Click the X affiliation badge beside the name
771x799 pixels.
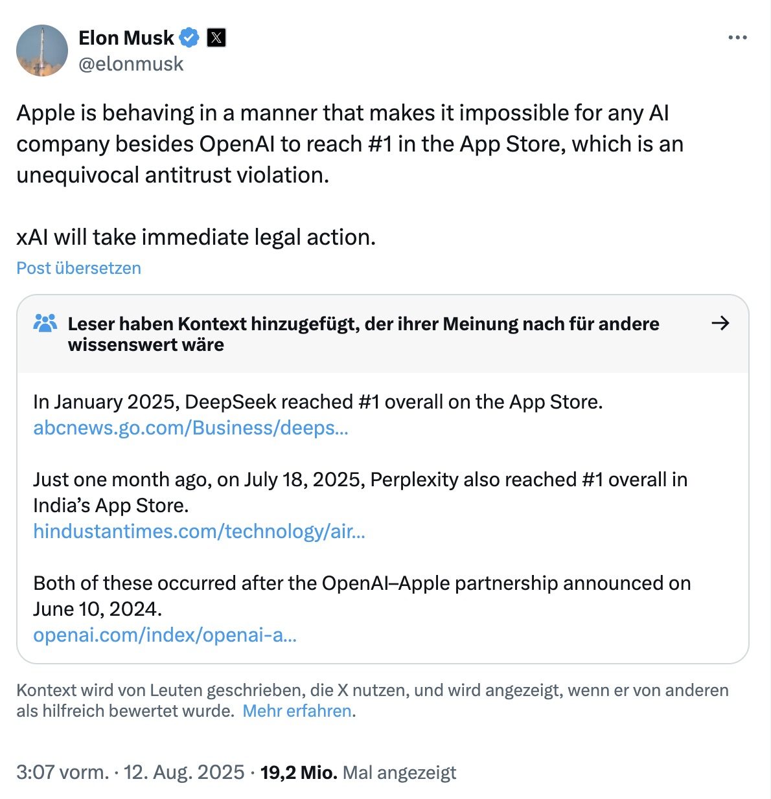click(216, 38)
